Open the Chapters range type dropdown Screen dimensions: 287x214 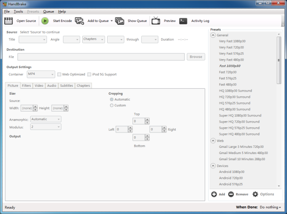pyautogui.click(x=94, y=39)
